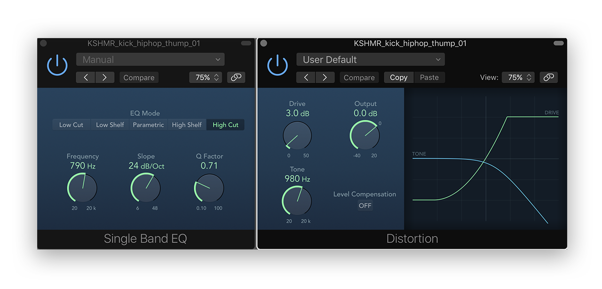Click the EQ Mode label
Image resolution: width=602 pixels, height=289 pixels.
pos(145,113)
